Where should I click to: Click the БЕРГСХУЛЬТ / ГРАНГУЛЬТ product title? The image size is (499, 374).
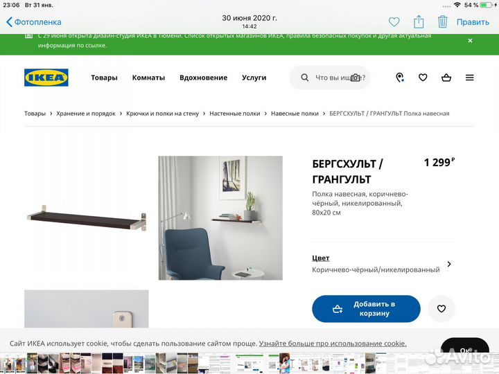347,172
